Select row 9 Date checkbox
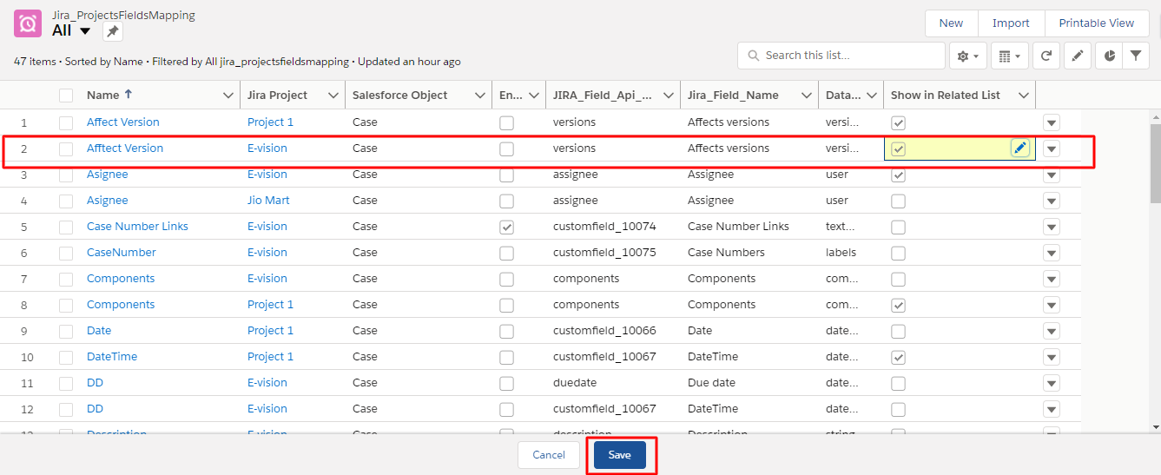This screenshot has height=475, width=1161. pos(66,331)
